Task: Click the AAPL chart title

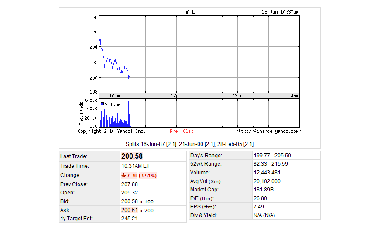Action: coord(189,12)
